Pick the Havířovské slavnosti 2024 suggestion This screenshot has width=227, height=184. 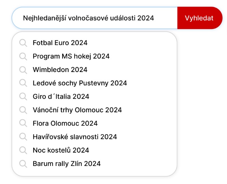coord(95,137)
